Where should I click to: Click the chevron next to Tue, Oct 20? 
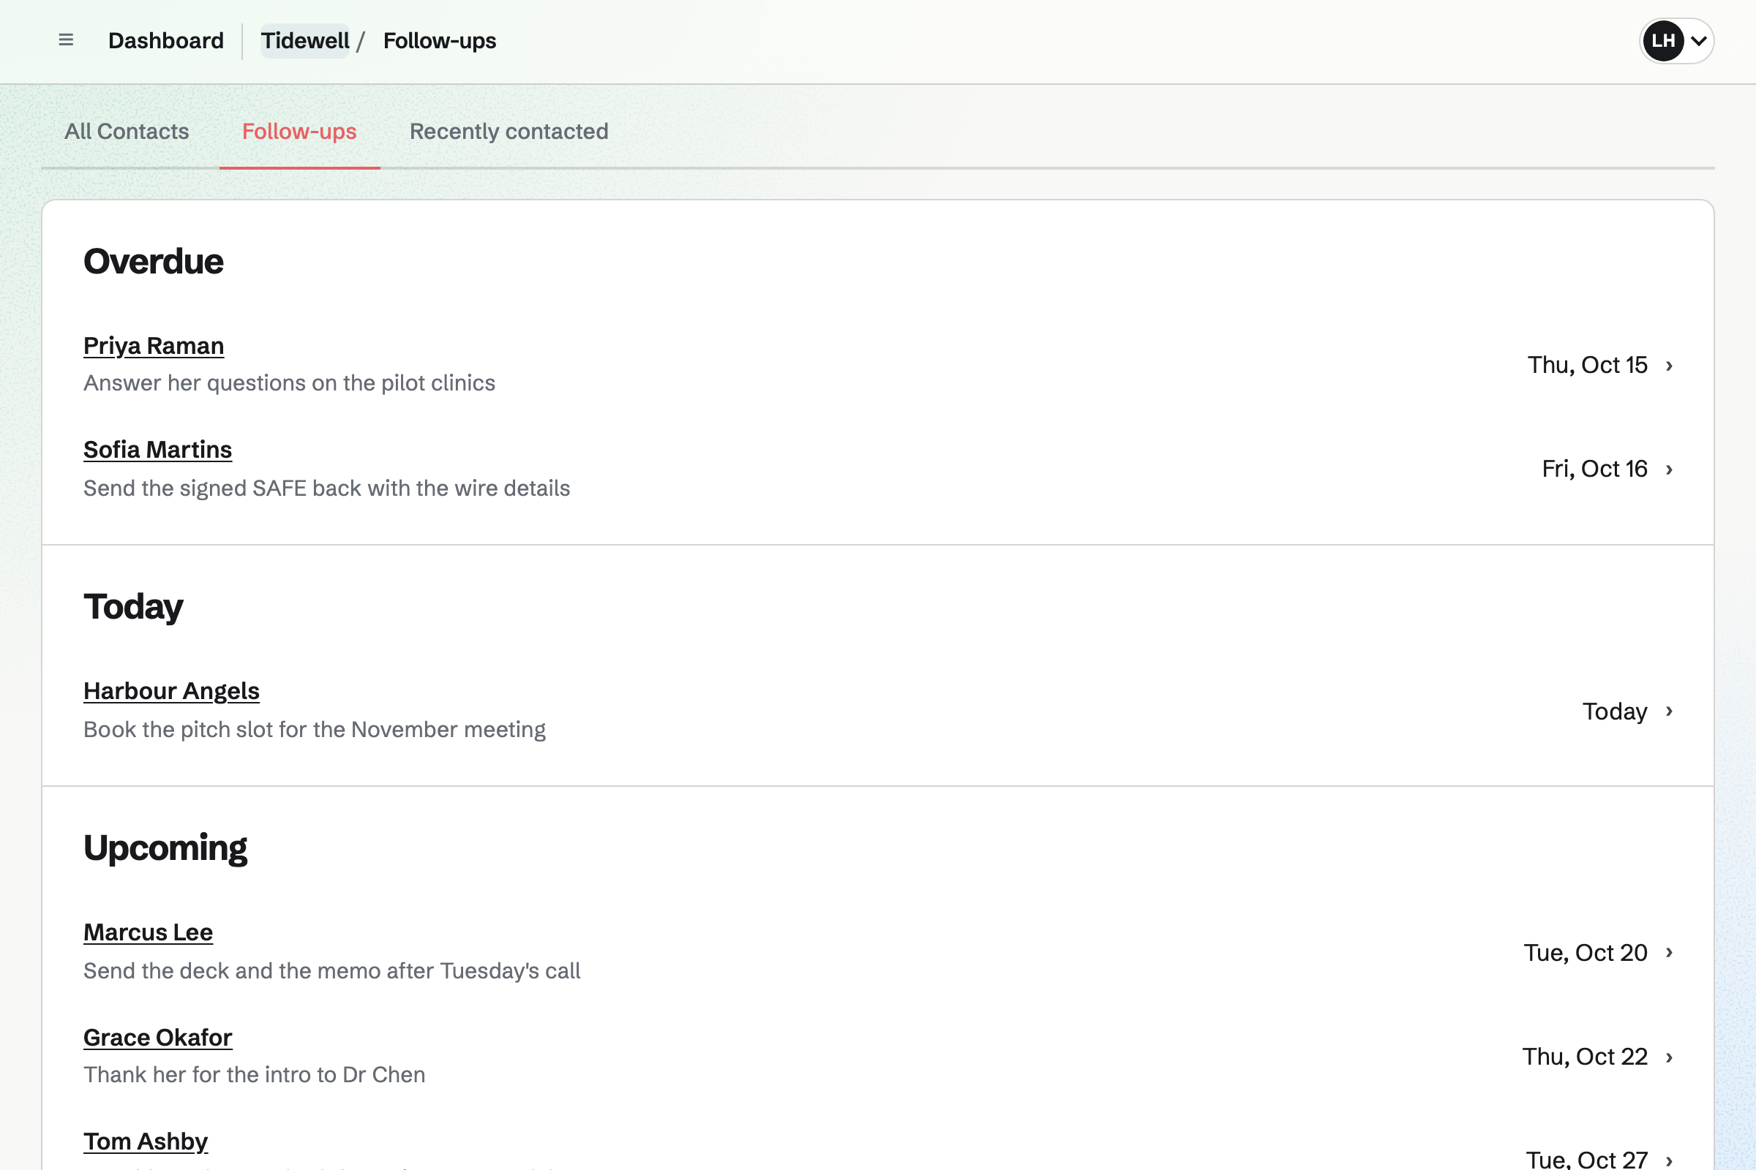[x=1670, y=953]
